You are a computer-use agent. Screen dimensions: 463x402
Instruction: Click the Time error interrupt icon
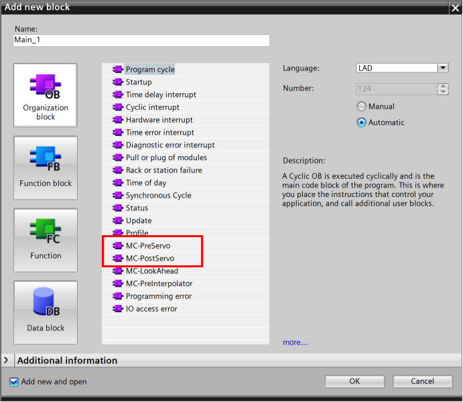point(118,132)
